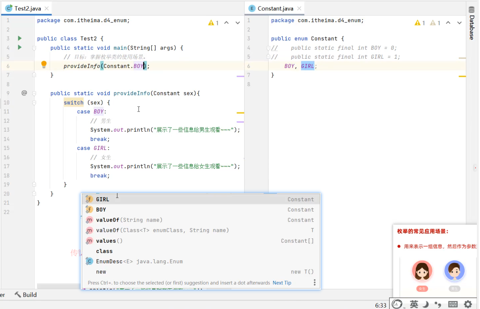Collapse the main method fold marker
The width and height of the screenshot is (480, 309).
[x=34, y=48]
